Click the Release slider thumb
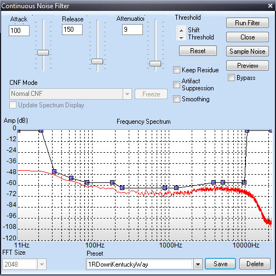Image resolution: width=276 pixels, height=276 pixels. tap(97, 61)
